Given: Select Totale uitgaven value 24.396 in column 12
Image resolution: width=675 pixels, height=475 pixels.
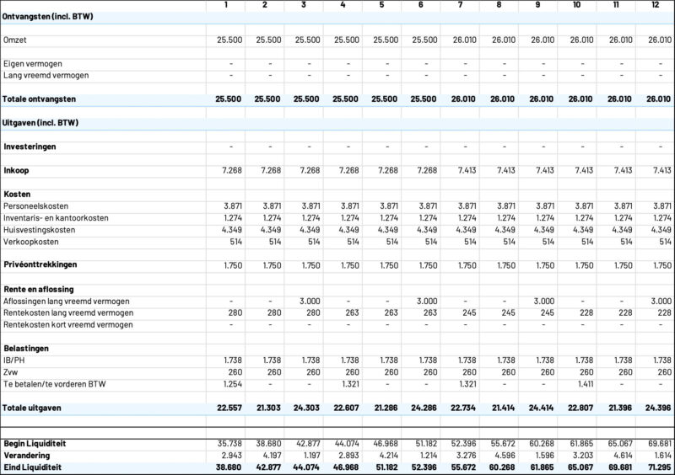Looking at the screenshot, I should [656, 408].
